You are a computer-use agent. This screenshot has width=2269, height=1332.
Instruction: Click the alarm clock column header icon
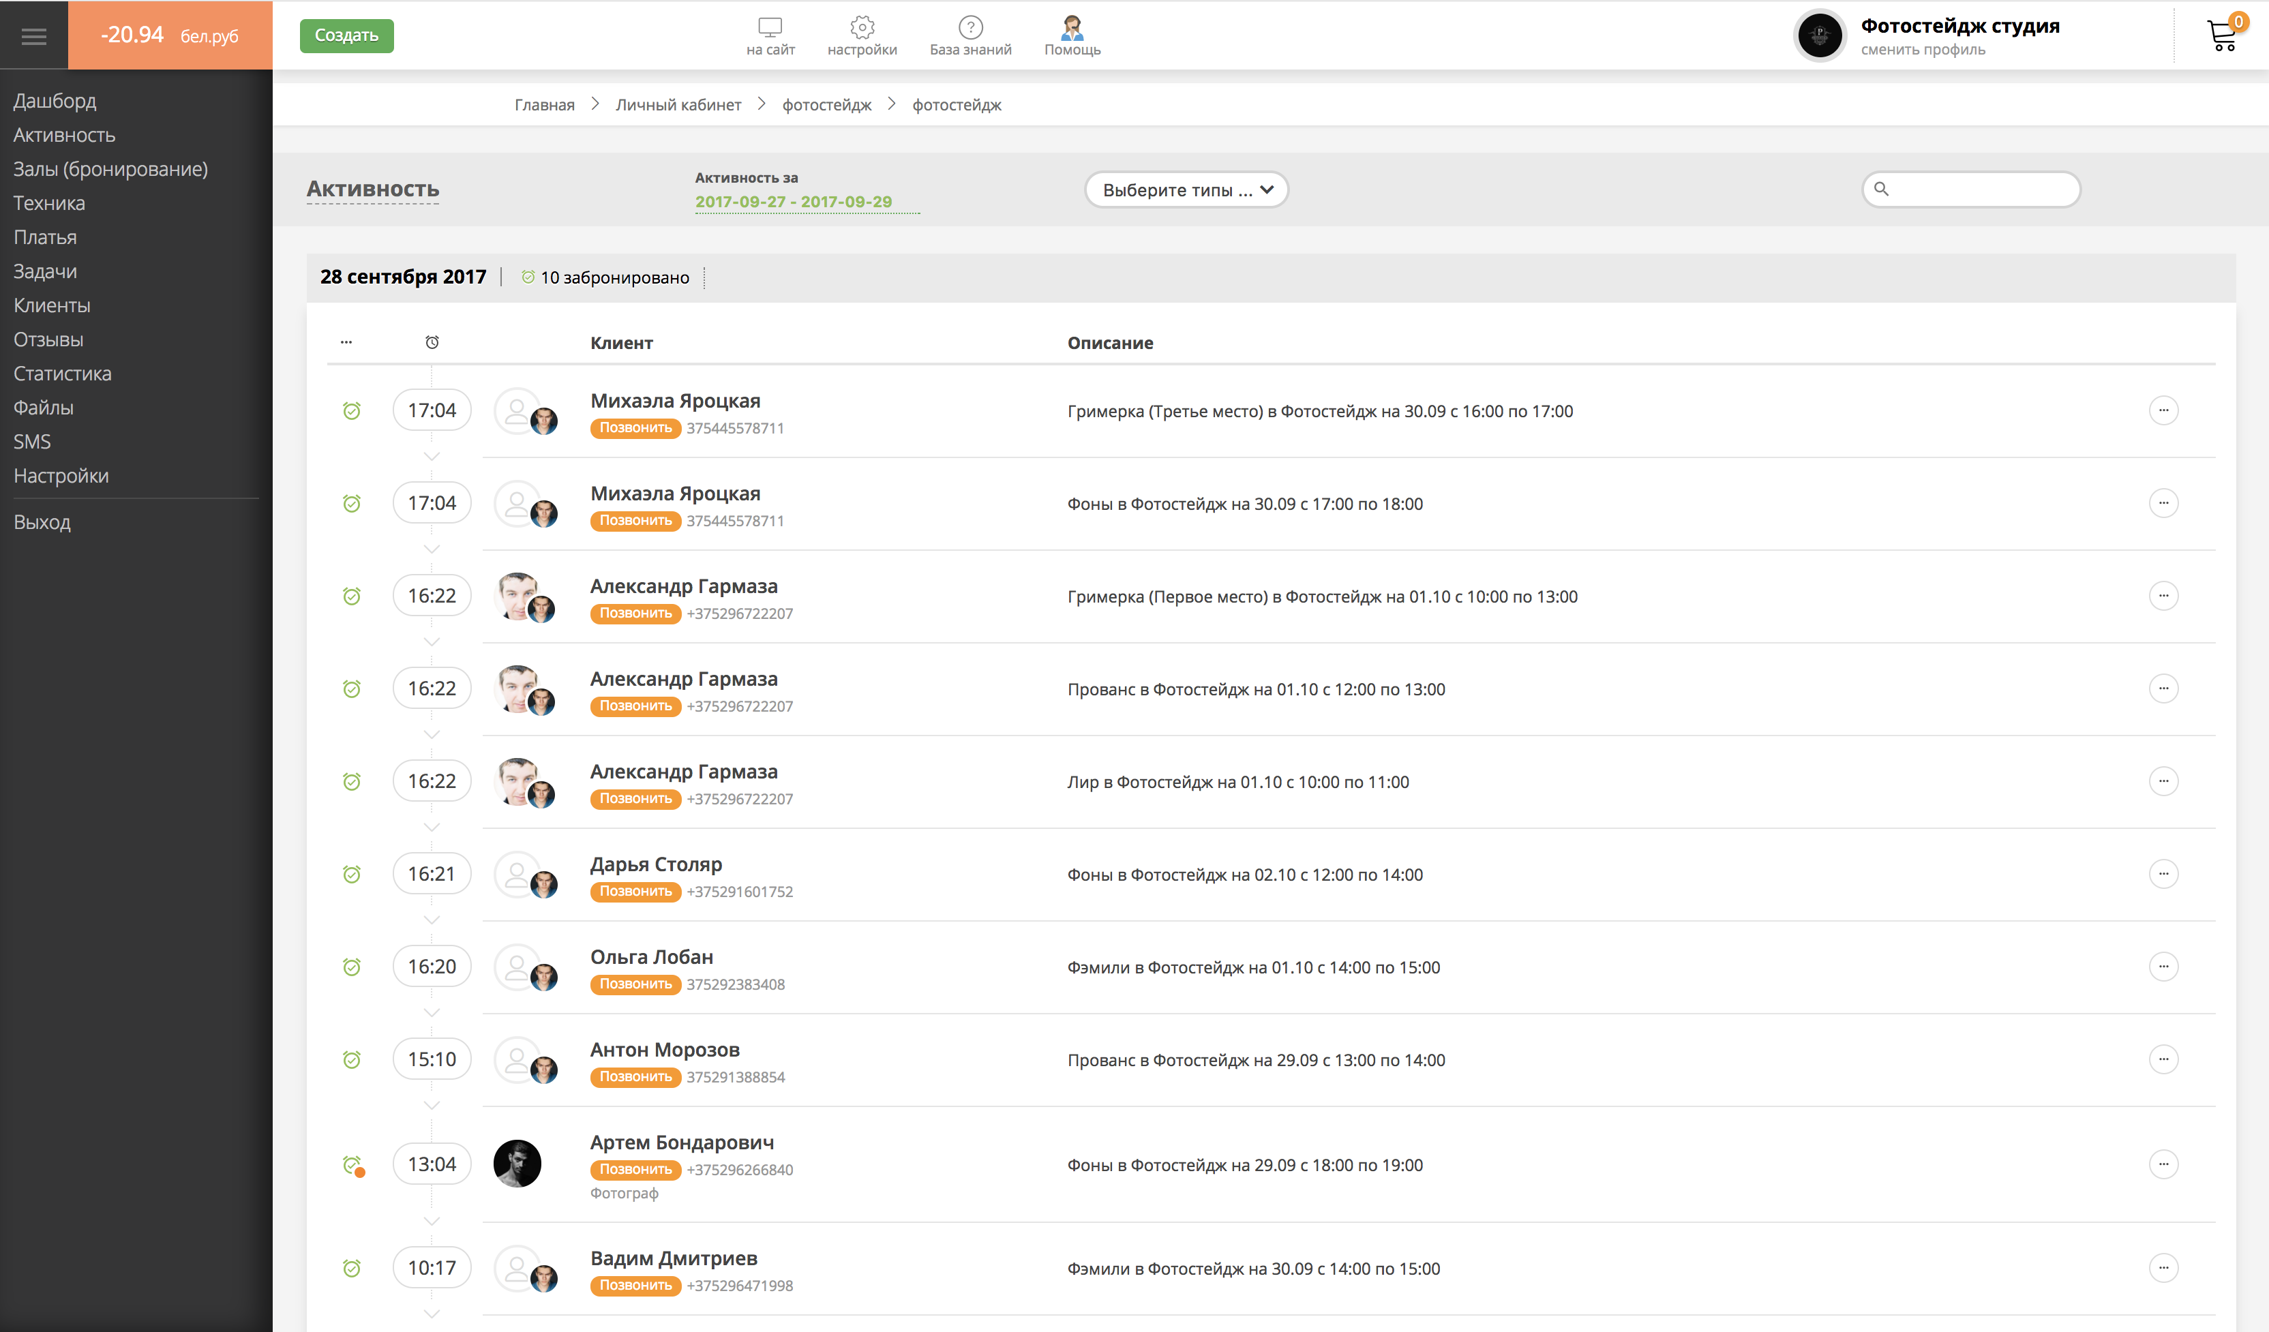coord(432,342)
